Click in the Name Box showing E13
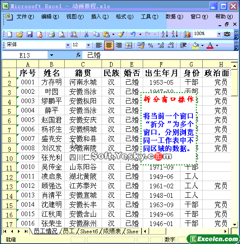This screenshot has width=240, height=244. (24, 55)
